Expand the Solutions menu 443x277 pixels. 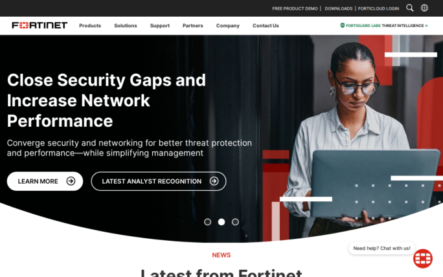tap(126, 26)
